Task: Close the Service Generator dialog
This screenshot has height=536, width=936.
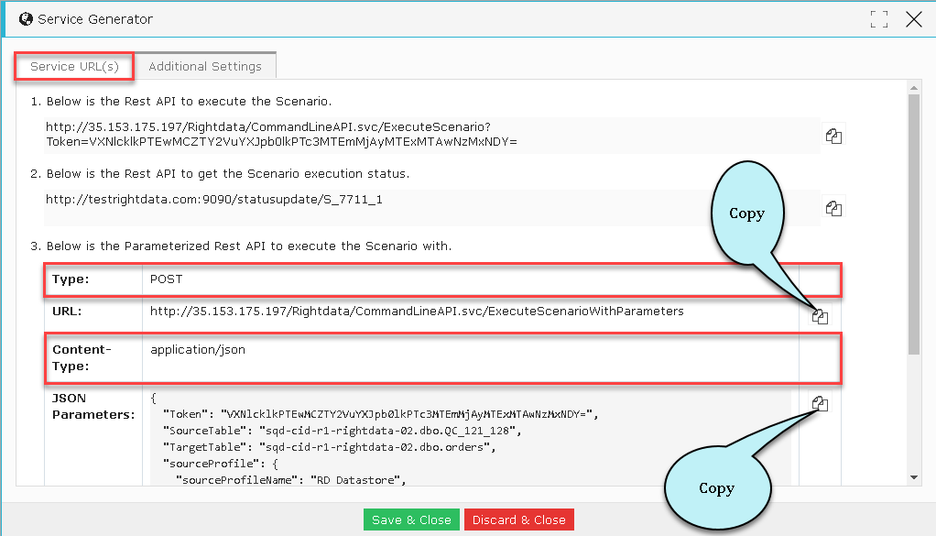Action: (913, 19)
